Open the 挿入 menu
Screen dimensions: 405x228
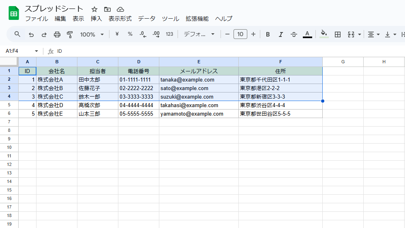point(96,19)
